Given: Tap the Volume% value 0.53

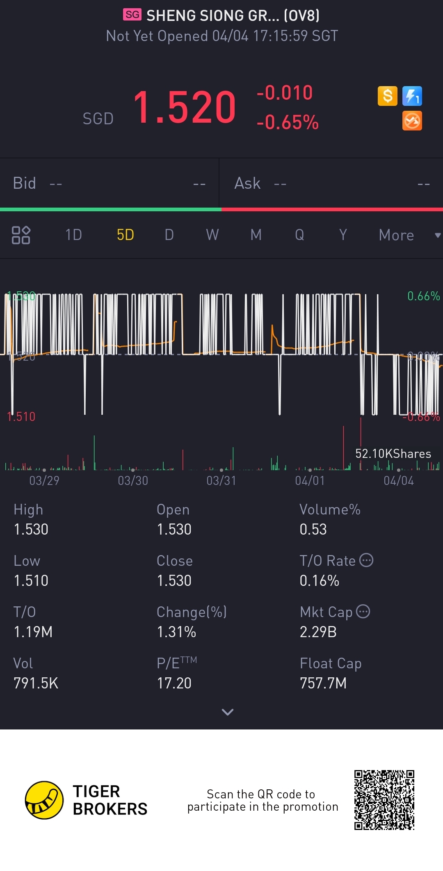Looking at the screenshot, I should click(x=313, y=529).
